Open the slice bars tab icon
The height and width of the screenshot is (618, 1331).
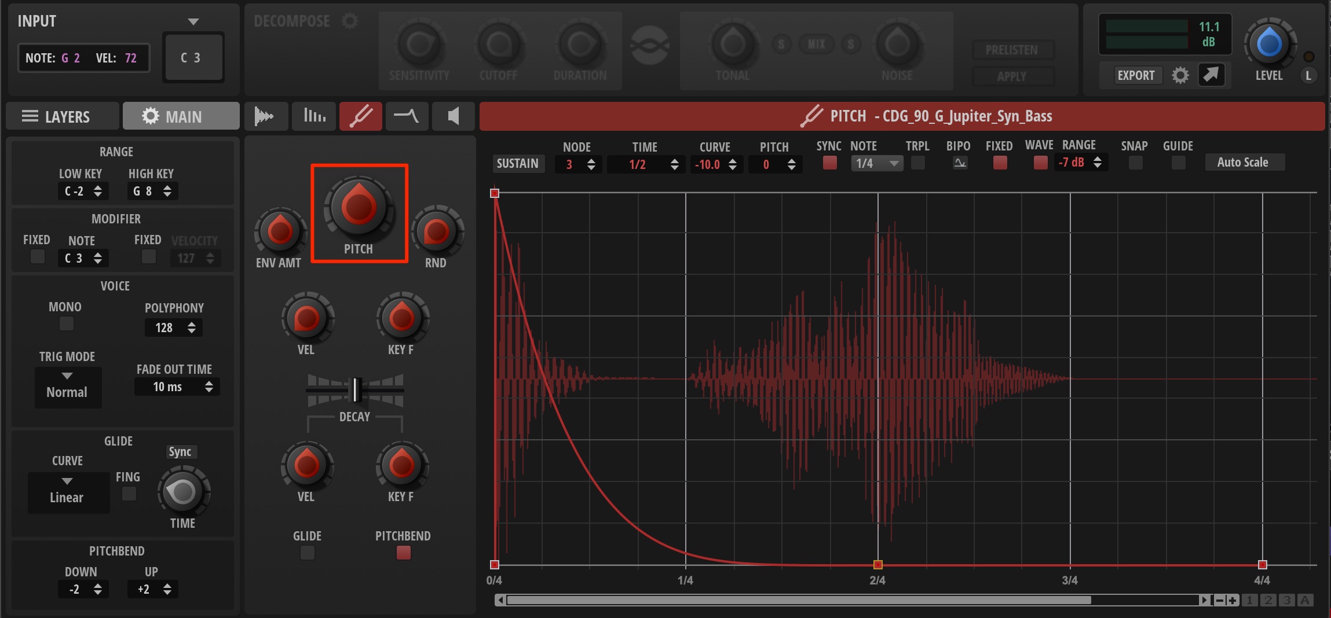[314, 116]
